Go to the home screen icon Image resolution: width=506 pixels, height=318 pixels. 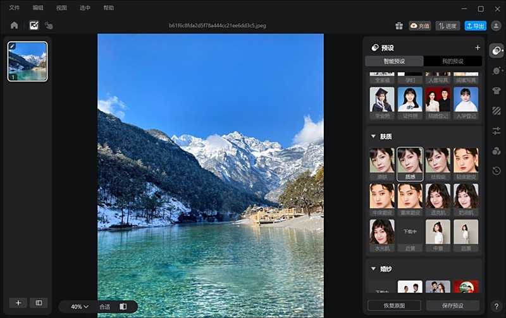14,26
